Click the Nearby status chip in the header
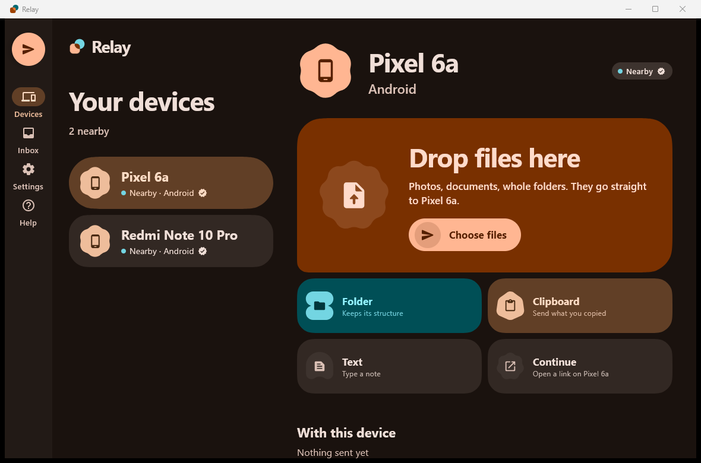The width and height of the screenshot is (701, 463). (642, 71)
